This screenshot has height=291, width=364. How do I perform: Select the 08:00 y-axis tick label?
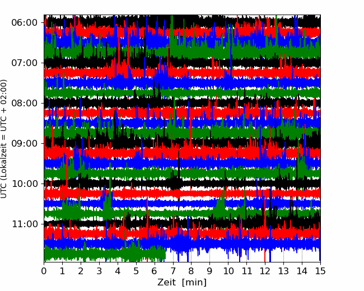[25, 104]
